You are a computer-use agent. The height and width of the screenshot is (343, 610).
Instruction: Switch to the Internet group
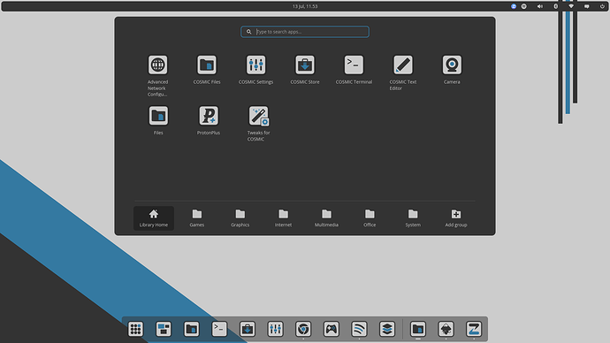coord(283,218)
